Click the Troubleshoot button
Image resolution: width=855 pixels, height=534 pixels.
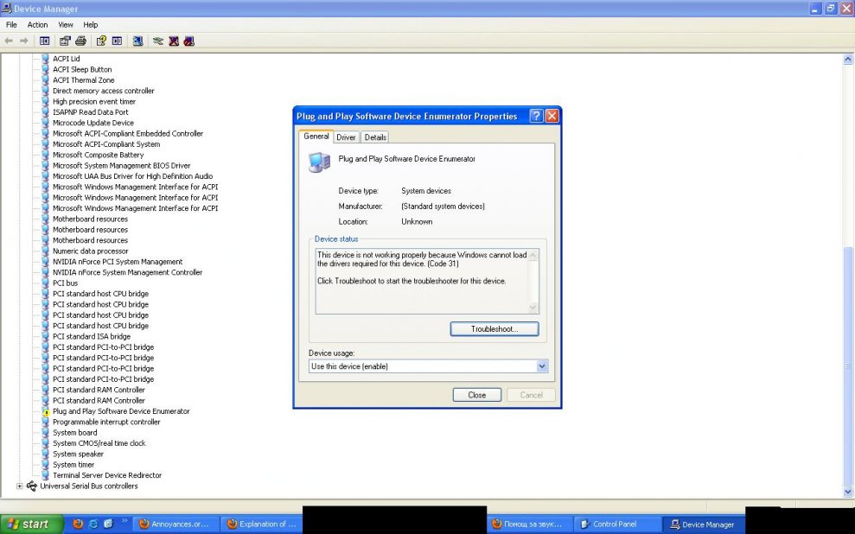494,329
